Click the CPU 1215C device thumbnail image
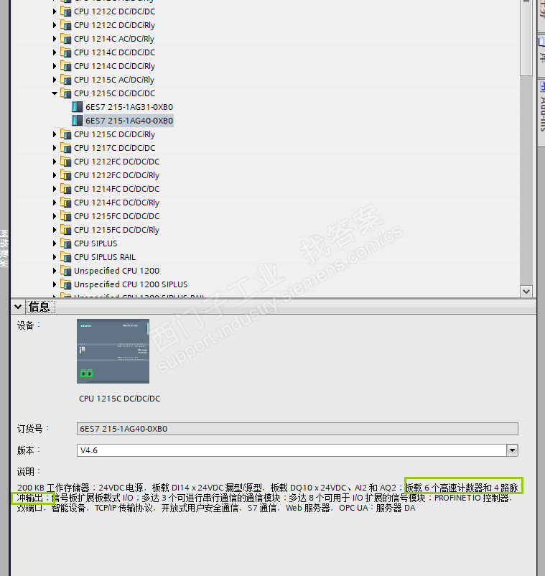The image size is (545, 576). tap(113, 351)
